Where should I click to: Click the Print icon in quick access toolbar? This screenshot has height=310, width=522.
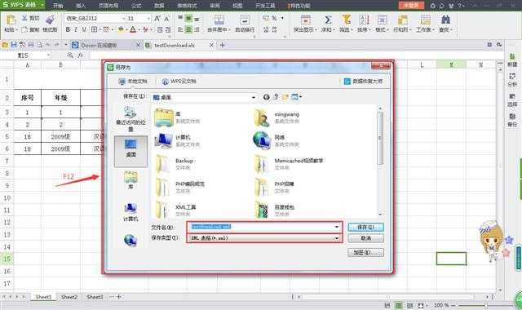(31, 45)
